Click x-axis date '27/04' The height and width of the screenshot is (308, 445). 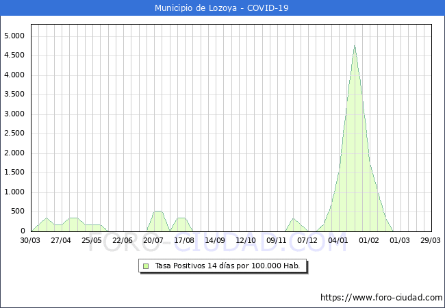coord(61,240)
